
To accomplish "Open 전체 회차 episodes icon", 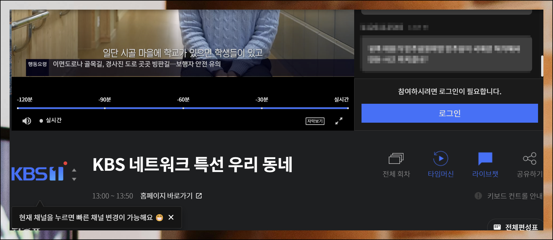I will click(396, 158).
